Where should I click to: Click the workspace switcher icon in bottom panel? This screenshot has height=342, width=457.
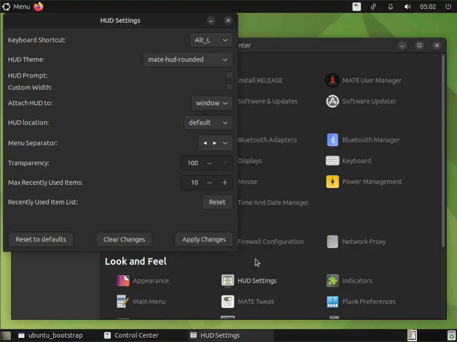[412, 335]
